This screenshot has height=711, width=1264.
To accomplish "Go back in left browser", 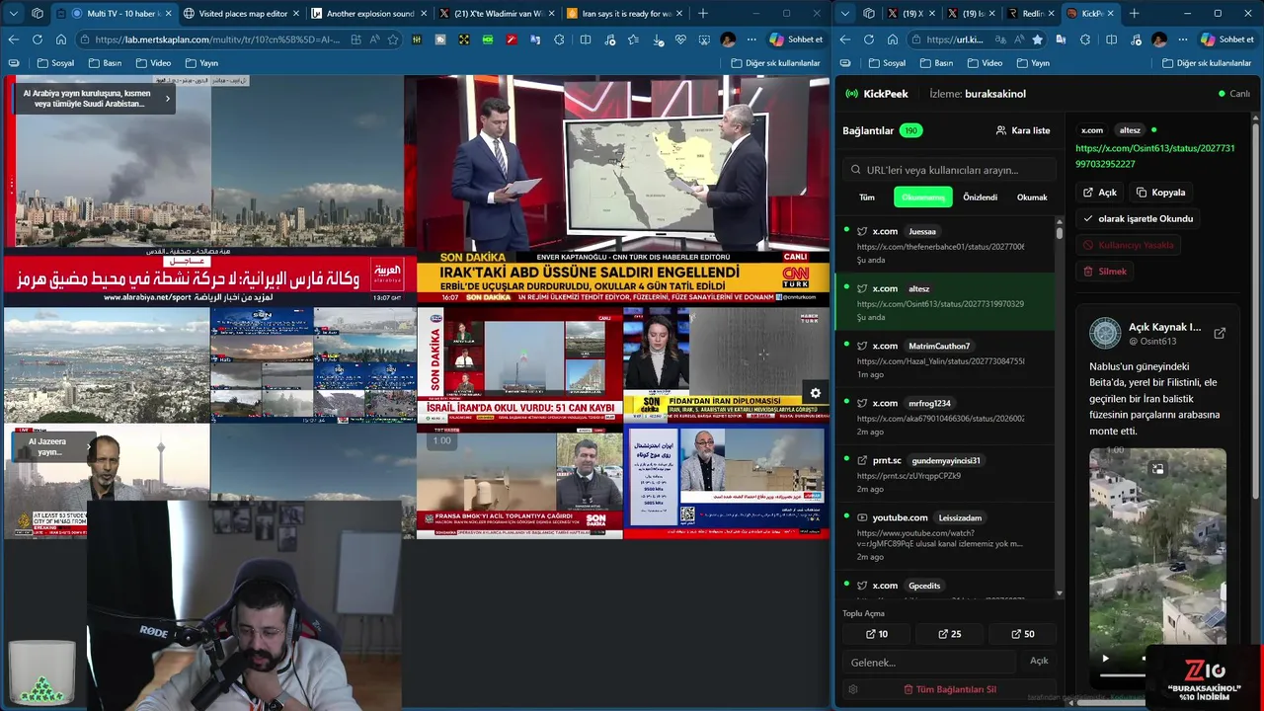I will point(14,39).
